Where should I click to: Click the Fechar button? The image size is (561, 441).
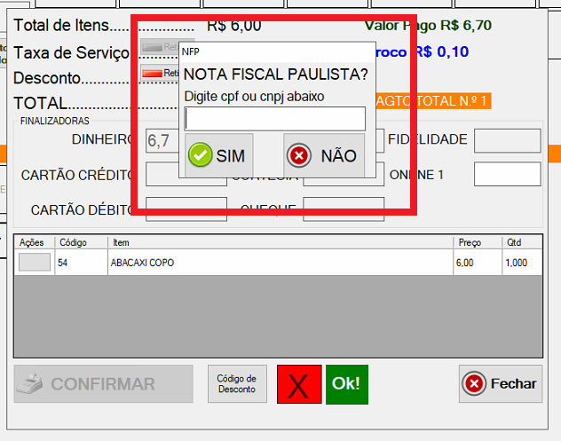[x=501, y=384]
